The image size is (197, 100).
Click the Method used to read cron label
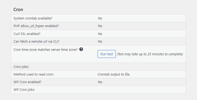[x=34, y=74]
